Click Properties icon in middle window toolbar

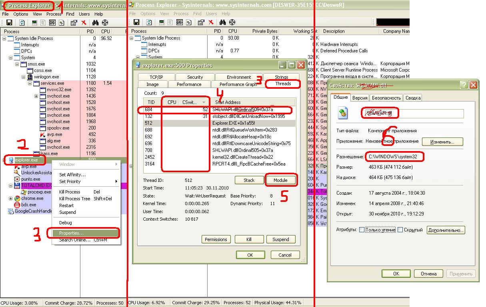point(201,22)
